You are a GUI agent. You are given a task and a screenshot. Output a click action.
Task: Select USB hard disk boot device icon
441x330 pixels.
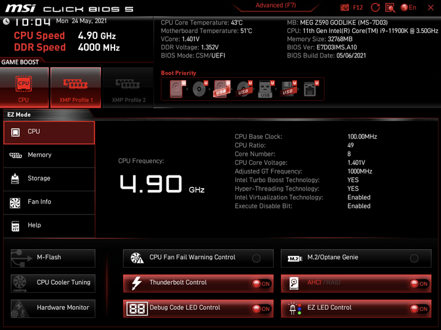pos(222,89)
